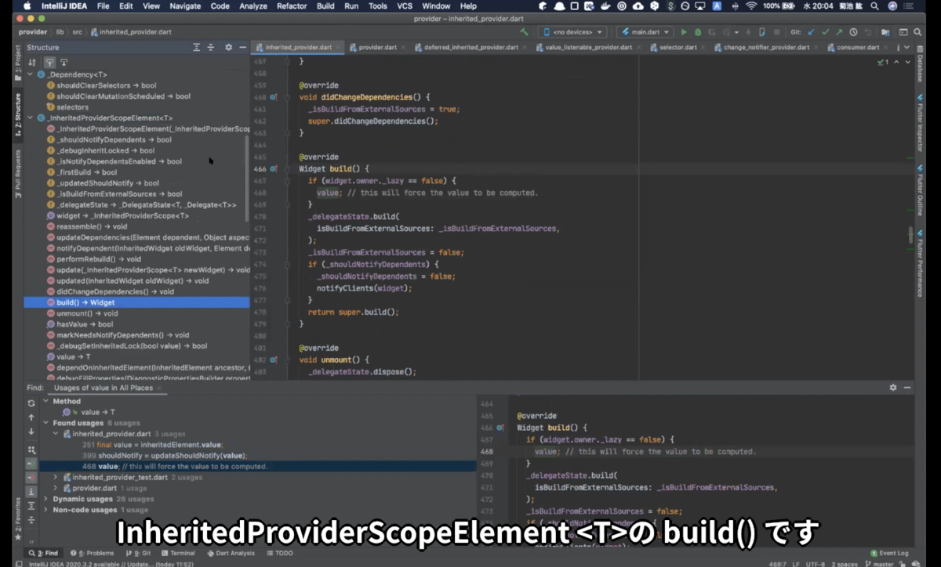Open Flutter Performance side panel

[920, 264]
